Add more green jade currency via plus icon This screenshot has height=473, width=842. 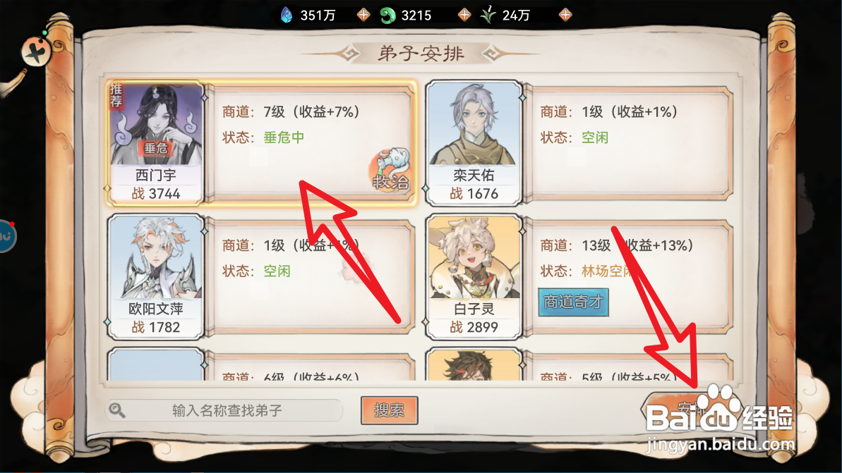[464, 15]
